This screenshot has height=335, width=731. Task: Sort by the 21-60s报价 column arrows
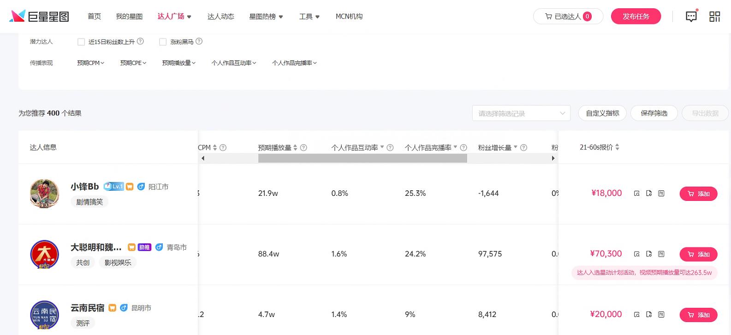(x=617, y=147)
